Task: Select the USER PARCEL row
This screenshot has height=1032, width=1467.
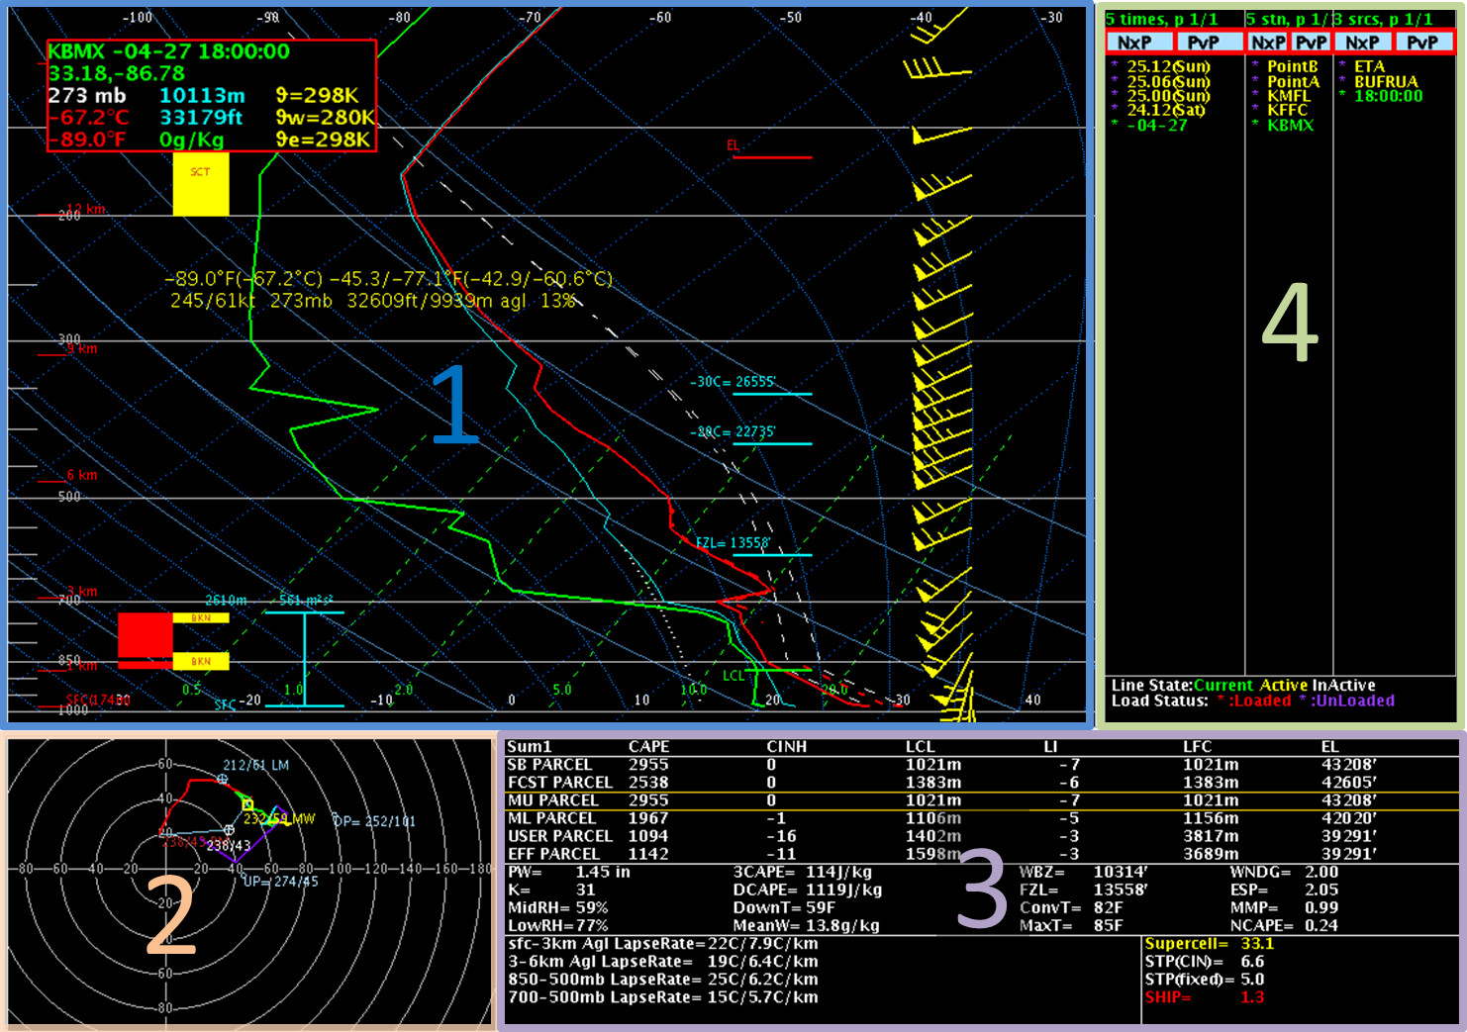Action: tap(982, 836)
